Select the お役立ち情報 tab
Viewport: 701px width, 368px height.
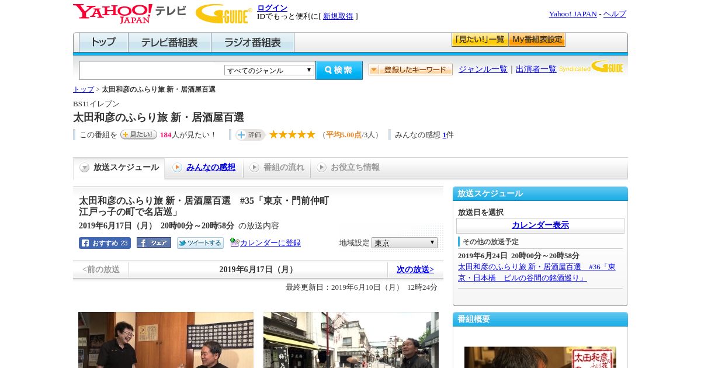tap(348, 168)
